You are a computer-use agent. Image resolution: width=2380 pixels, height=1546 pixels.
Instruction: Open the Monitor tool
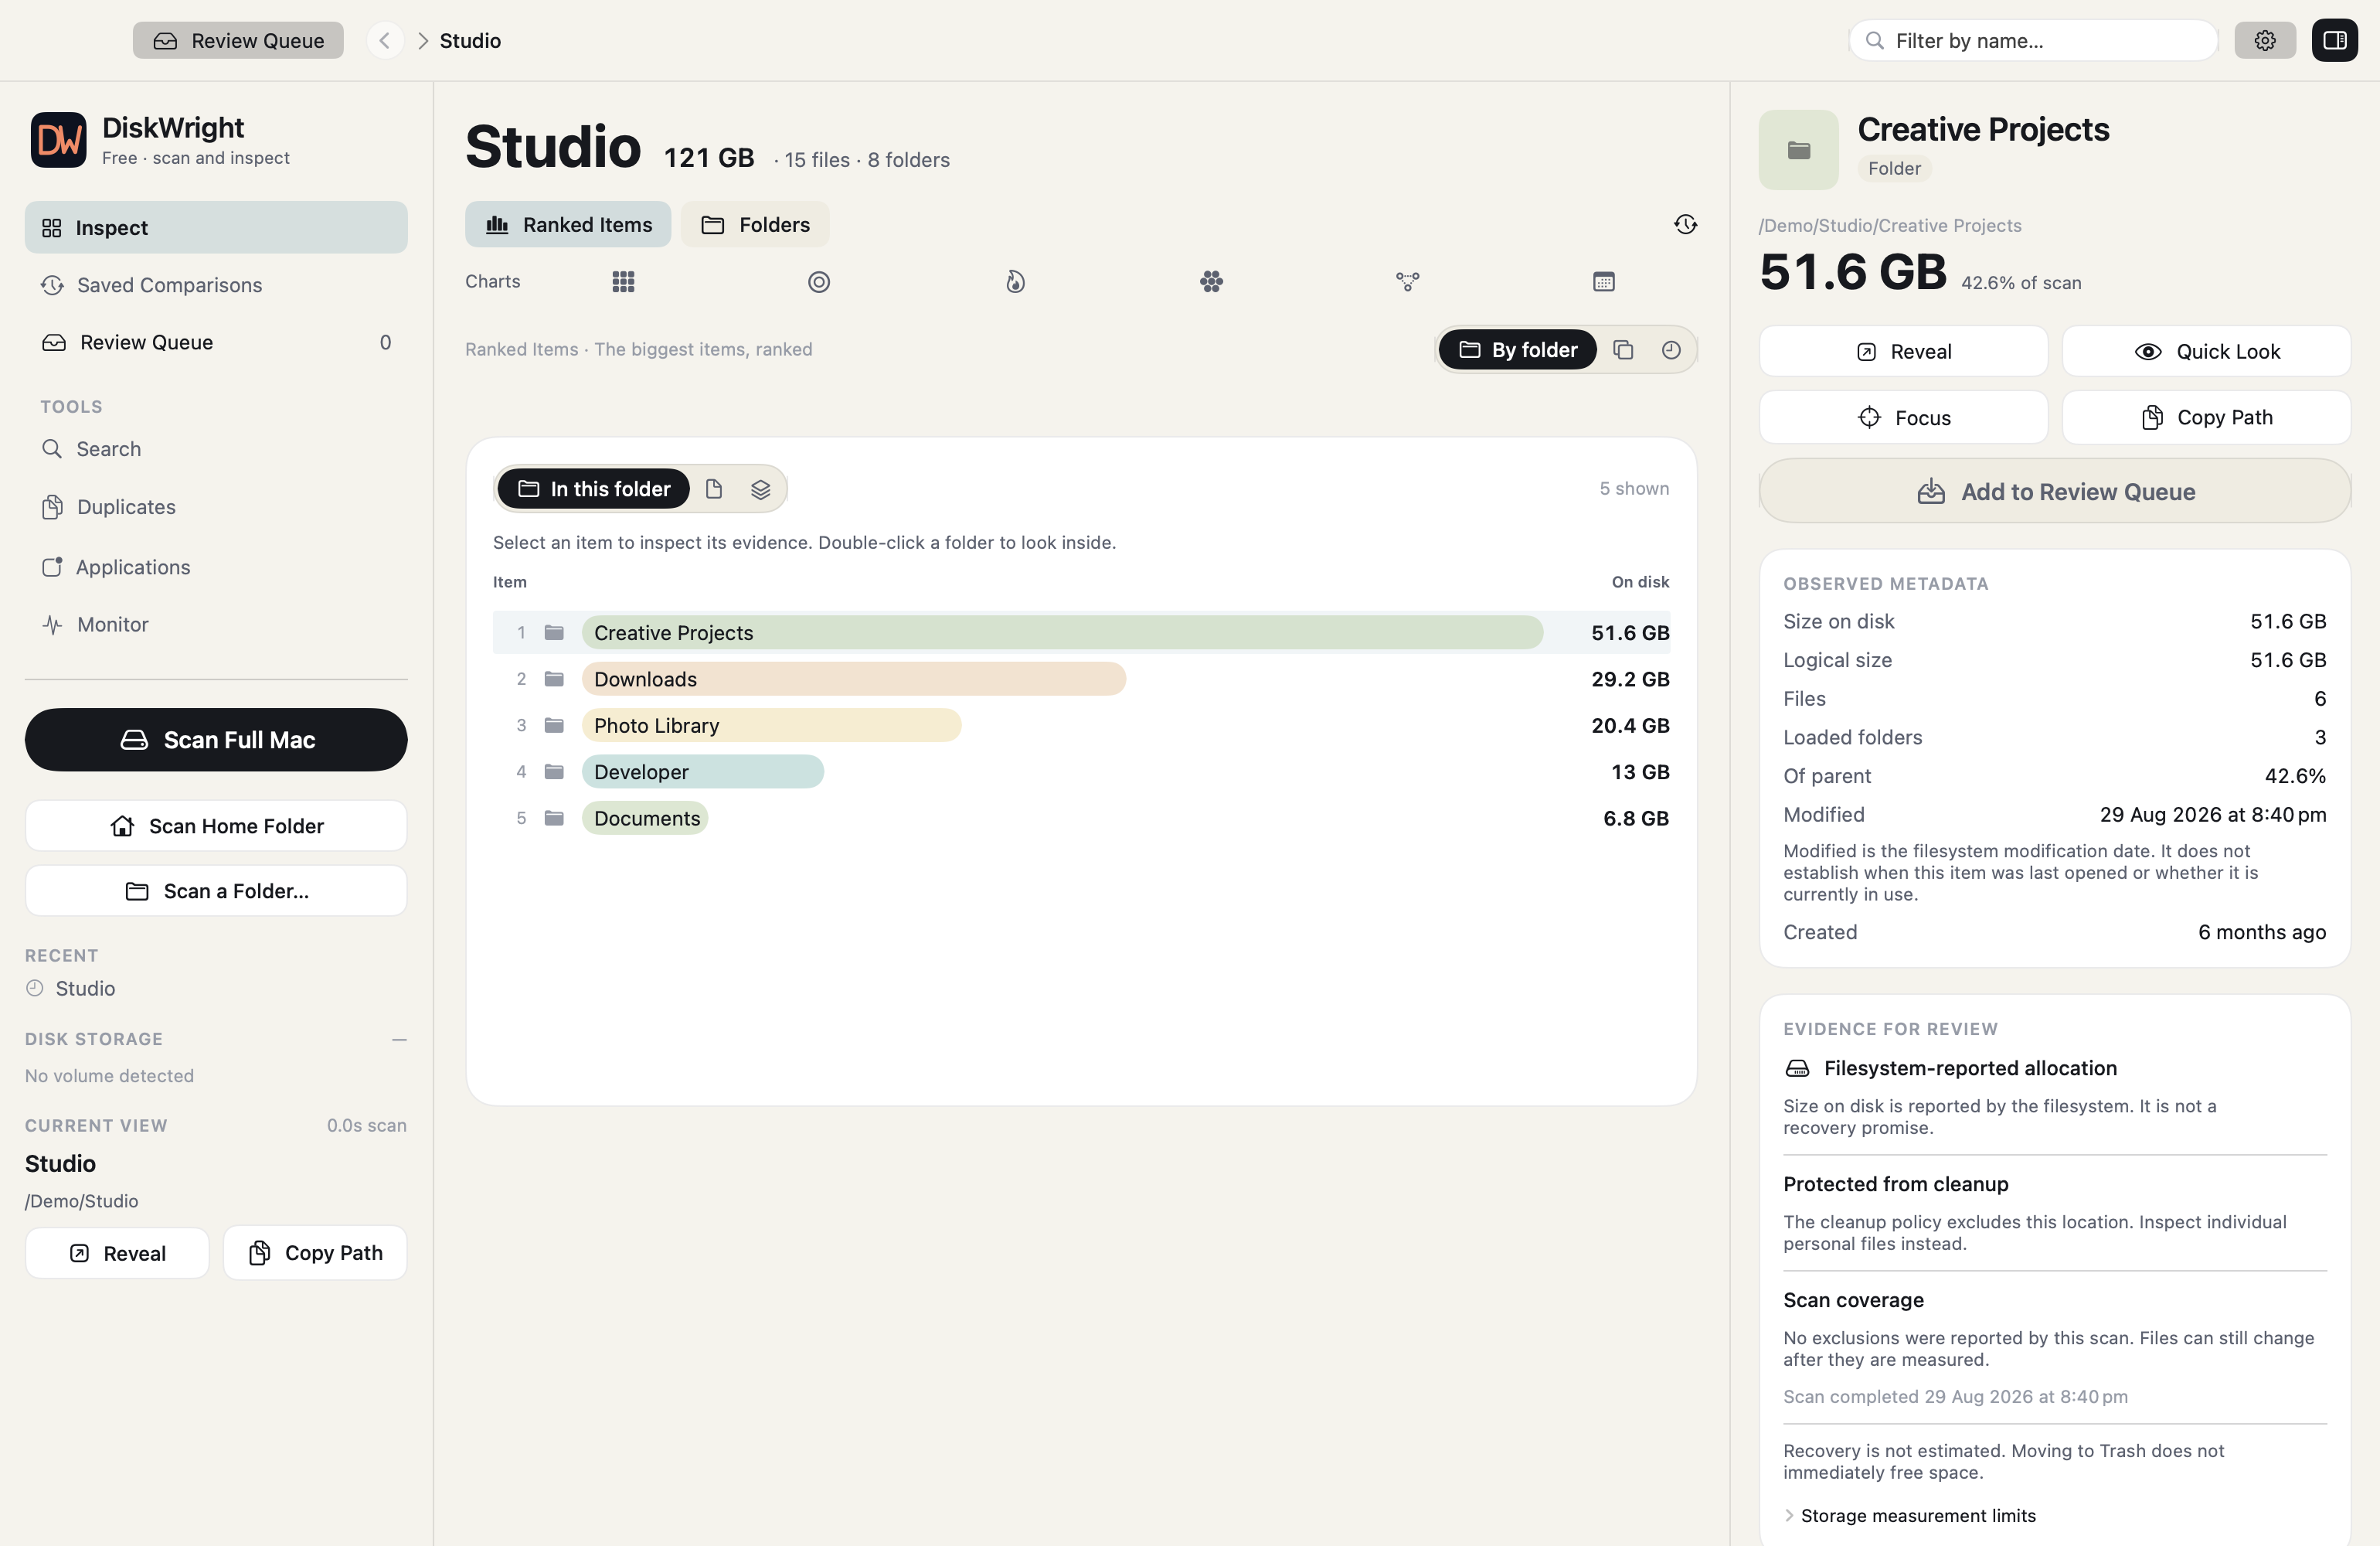click(x=216, y=625)
